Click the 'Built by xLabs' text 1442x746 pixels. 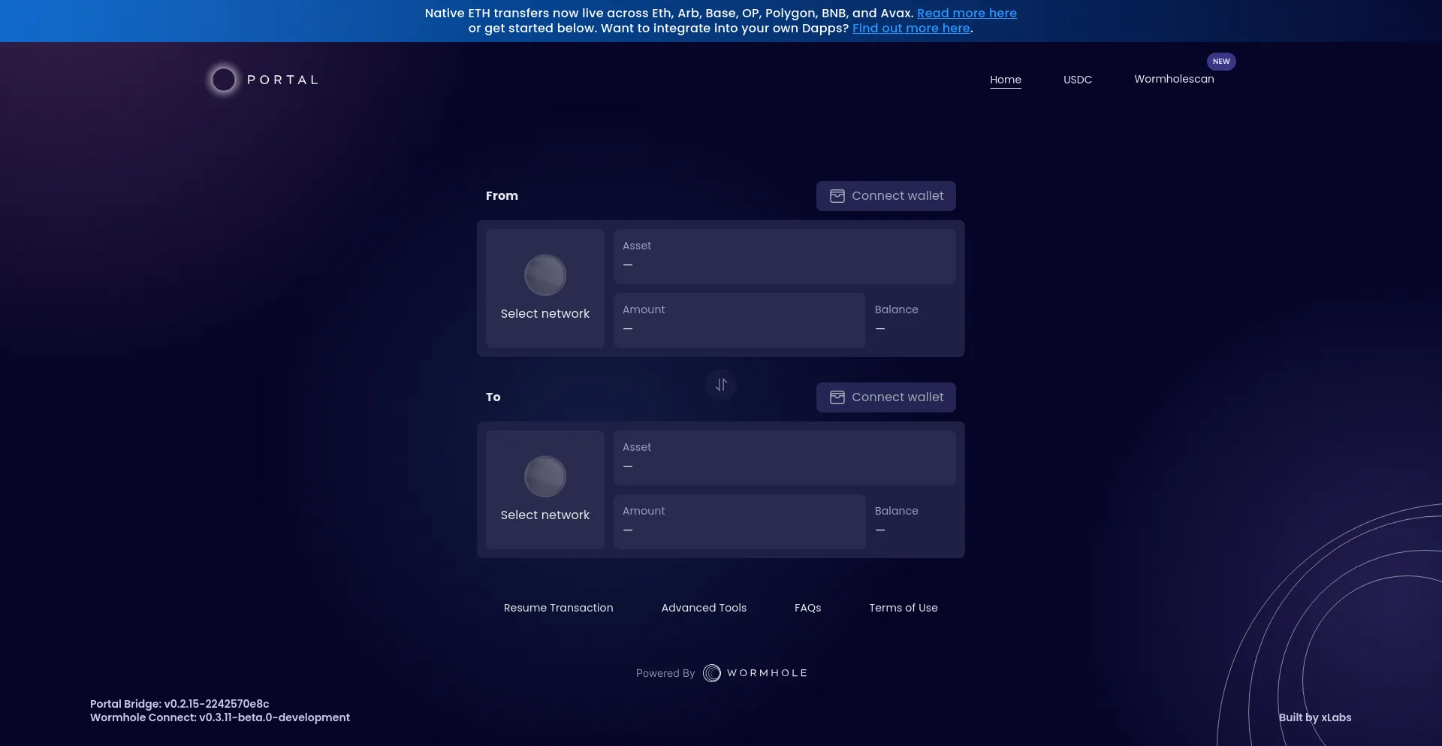tap(1315, 717)
